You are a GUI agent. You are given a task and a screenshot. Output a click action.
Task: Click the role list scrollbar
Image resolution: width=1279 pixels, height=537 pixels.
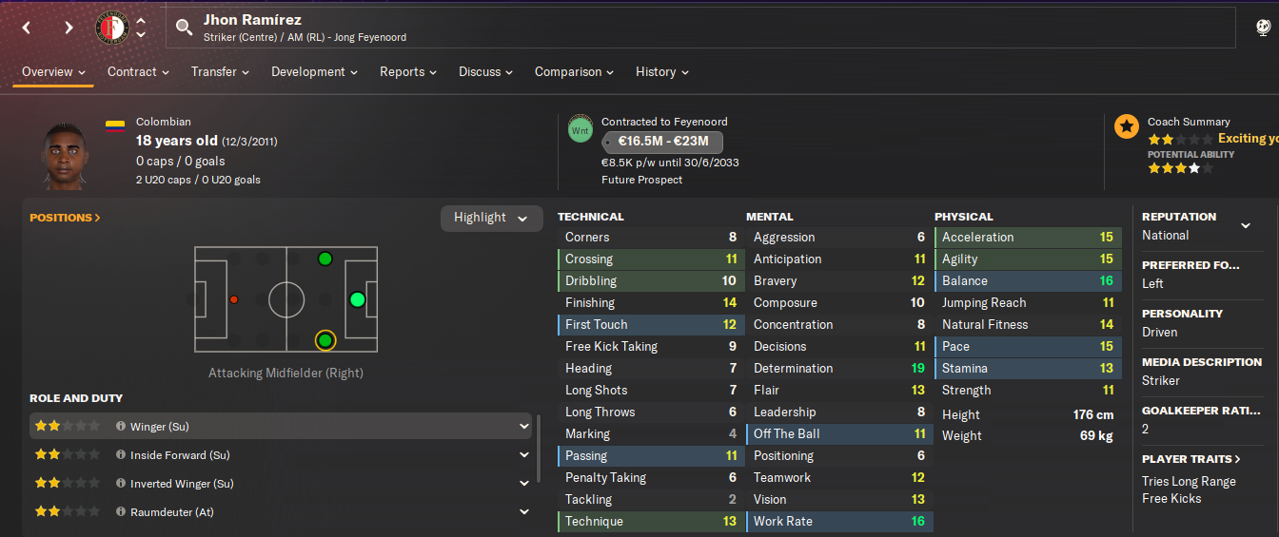coord(539,449)
